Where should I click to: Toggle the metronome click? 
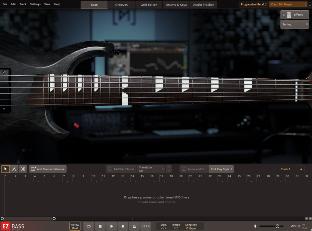coord(134,226)
